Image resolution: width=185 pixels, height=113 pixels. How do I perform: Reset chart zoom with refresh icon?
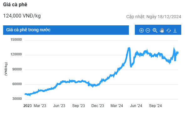click(168, 30)
